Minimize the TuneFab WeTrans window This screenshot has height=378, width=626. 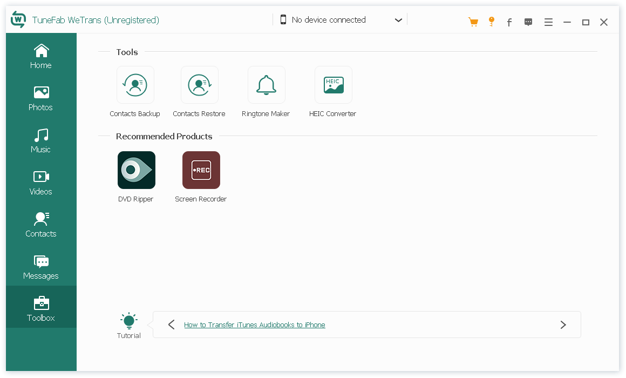point(567,22)
